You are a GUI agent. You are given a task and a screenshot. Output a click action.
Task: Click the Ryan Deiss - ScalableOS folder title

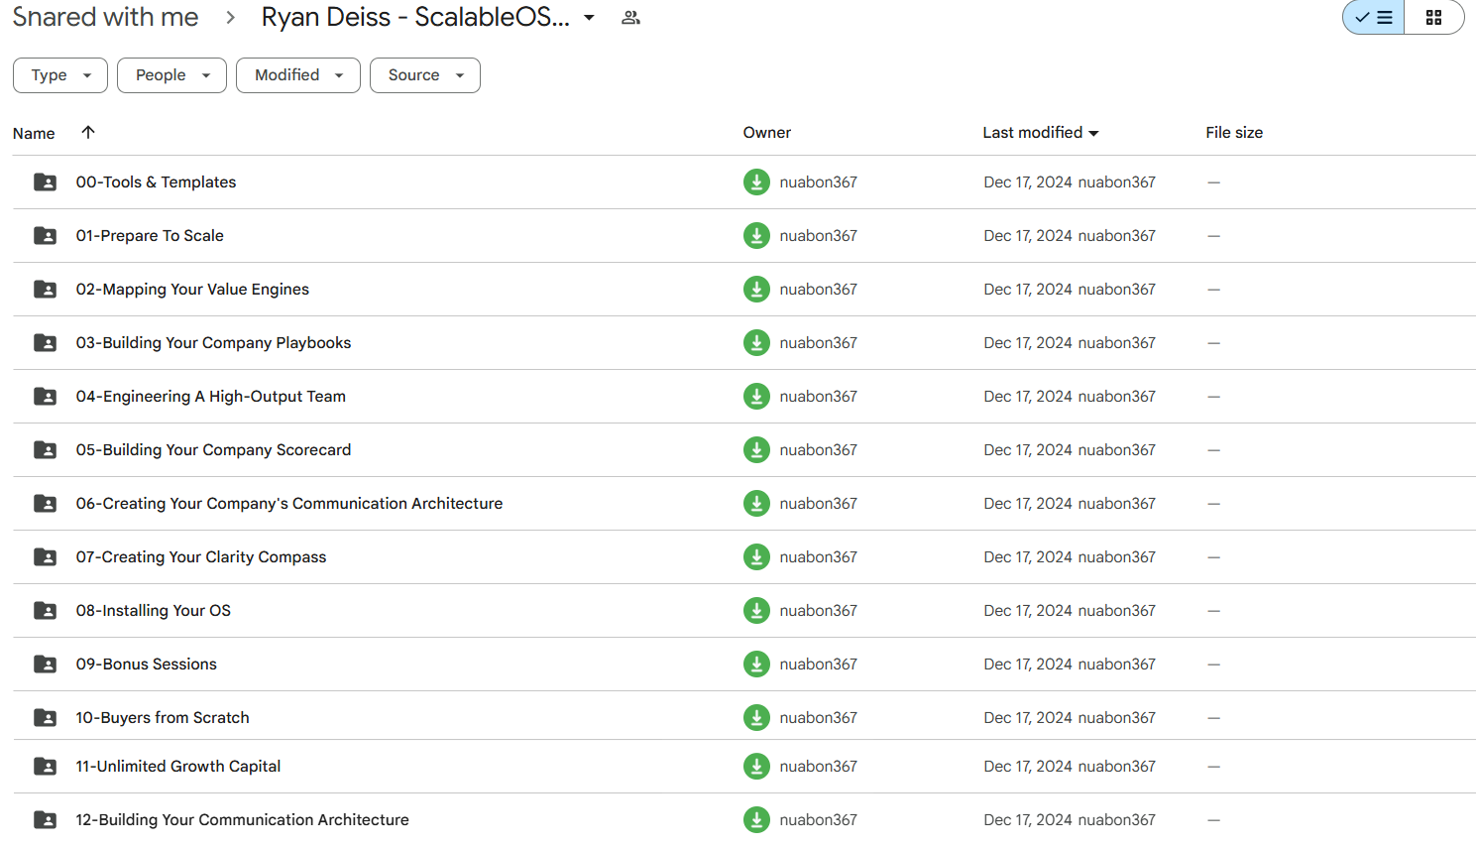pos(415,18)
